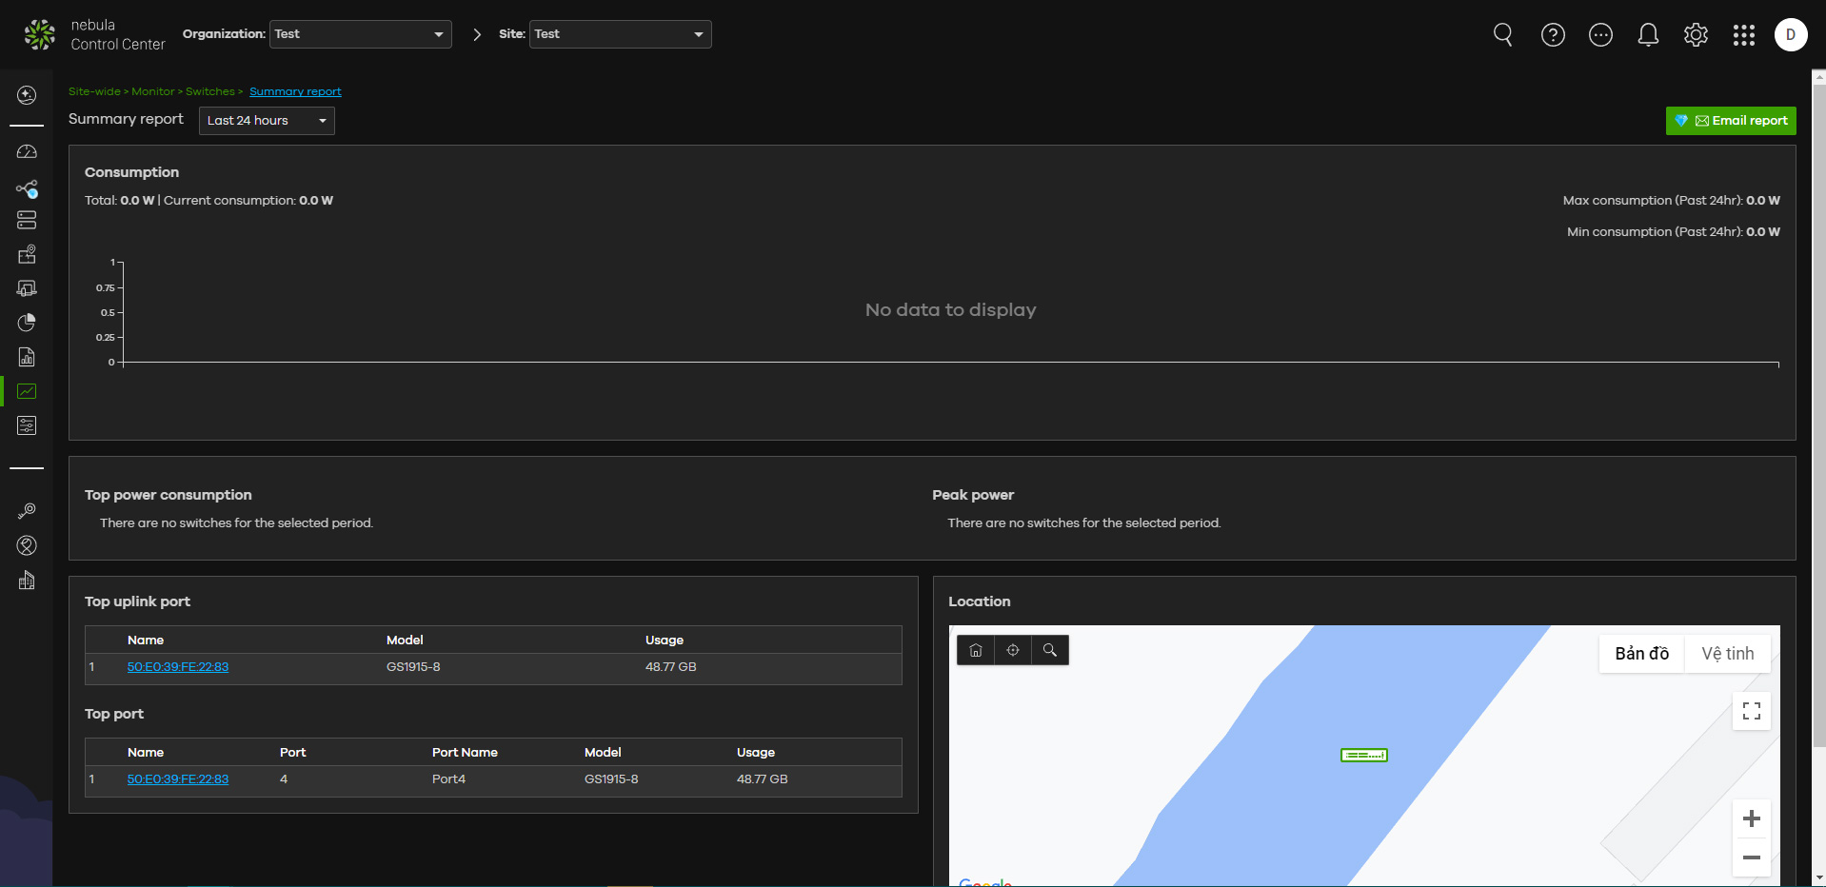The height and width of the screenshot is (887, 1826).
Task: Click the switch marker on the map
Action: tap(1364, 756)
